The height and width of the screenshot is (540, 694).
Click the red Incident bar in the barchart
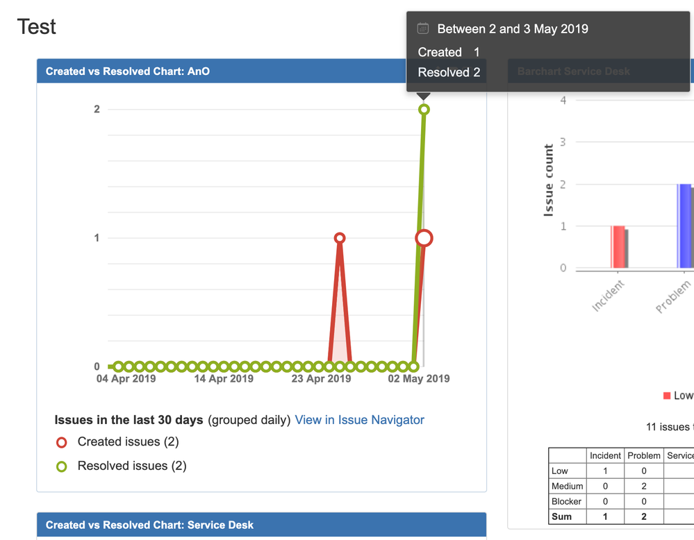[x=618, y=246]
